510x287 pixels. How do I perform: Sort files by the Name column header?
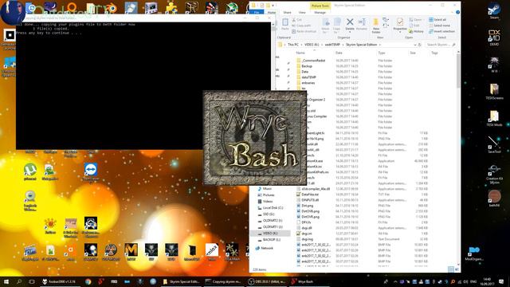[300, 53]
